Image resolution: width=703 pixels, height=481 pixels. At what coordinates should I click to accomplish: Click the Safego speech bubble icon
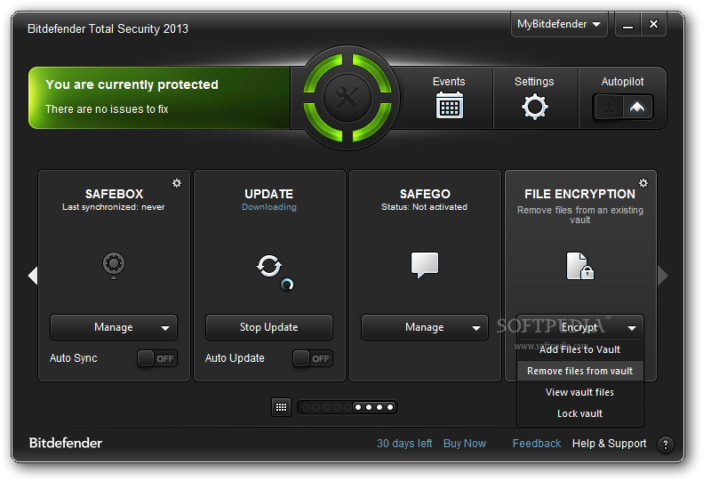click(x=425, y=265)
